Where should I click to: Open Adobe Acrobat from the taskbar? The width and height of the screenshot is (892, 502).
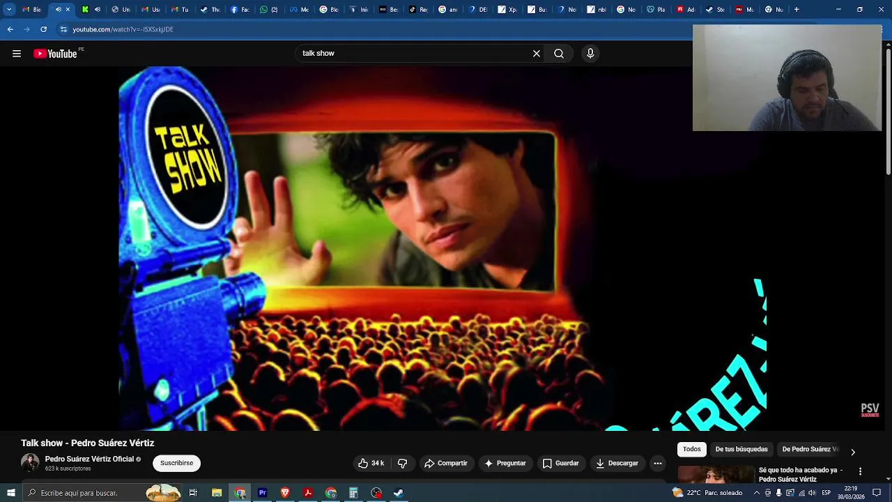coord(308,493)
